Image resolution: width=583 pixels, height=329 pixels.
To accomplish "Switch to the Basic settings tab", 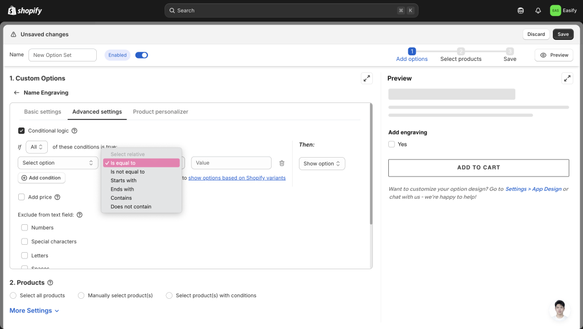I will point(43,112).
